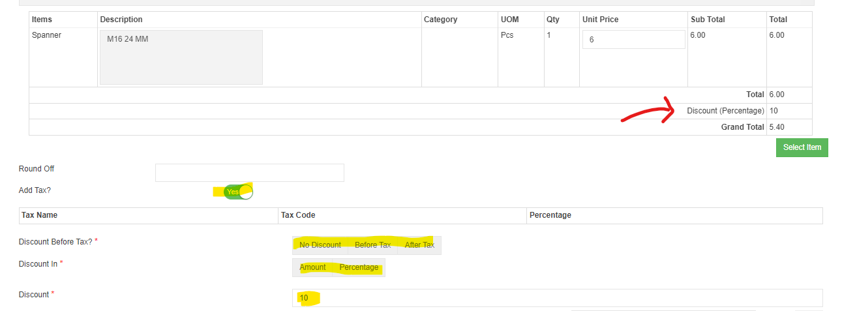Focus the Round Off text box
This screenshot has height=311, width=842.
pyautogui.click(x=249, y=173)
